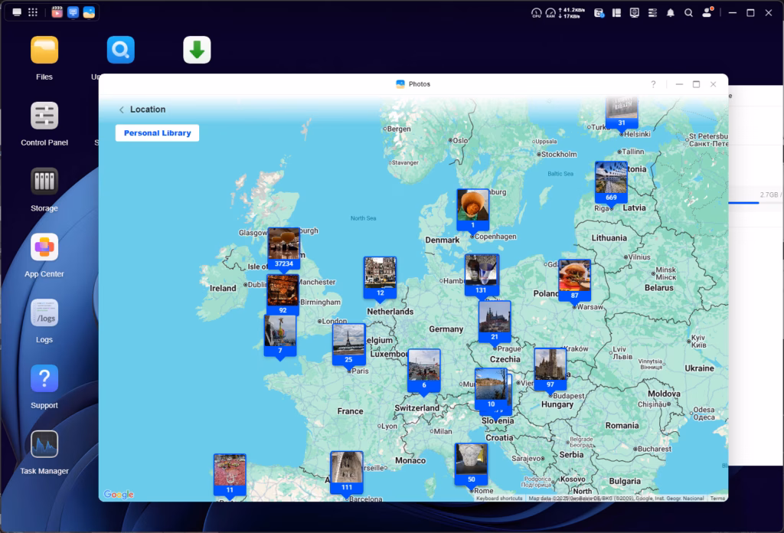Open the user account menu icon
Image resolution: width=784 pixels, height=533 pixels.
(707, 13)
